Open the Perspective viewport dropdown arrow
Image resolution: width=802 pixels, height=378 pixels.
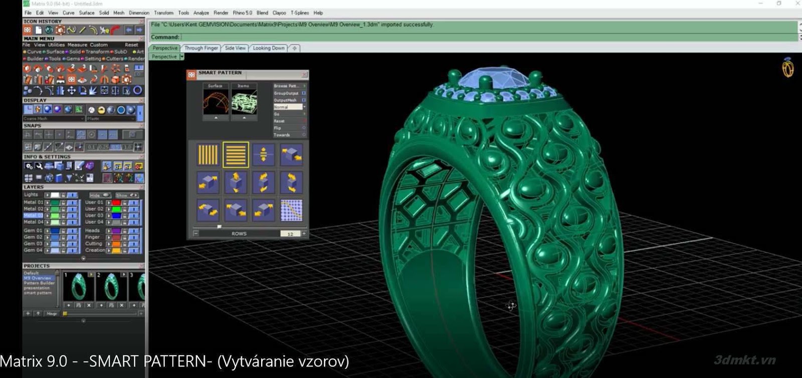181,57
